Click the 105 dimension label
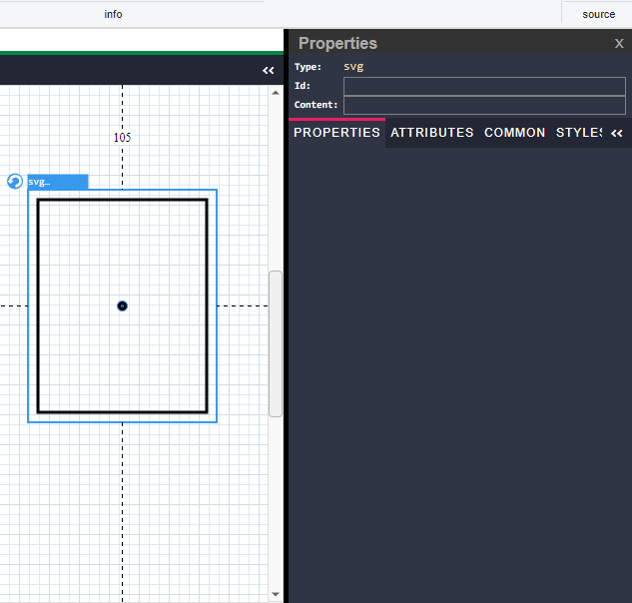 (122, 138)
